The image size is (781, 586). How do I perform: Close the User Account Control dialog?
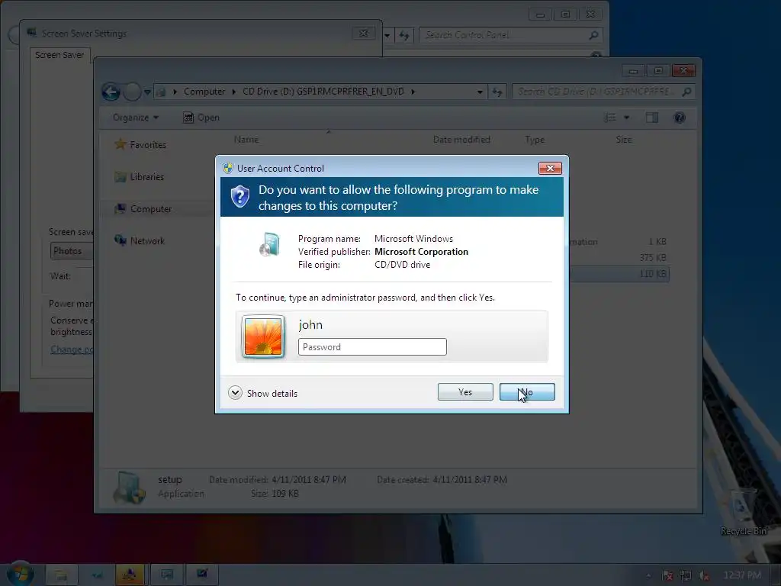coord(550,169)
